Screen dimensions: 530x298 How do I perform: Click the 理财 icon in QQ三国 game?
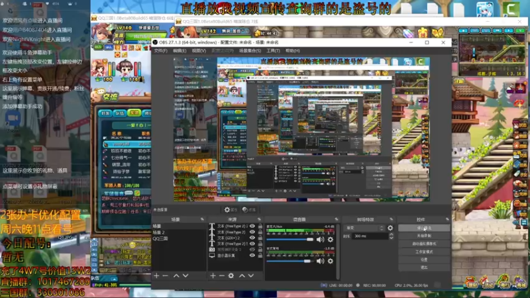point(472,282)
